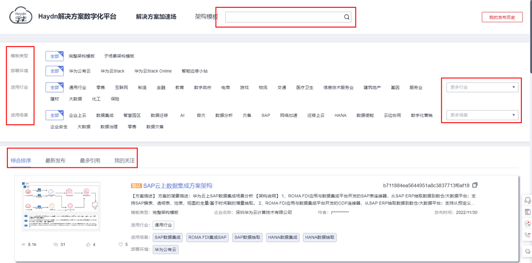Click the HANA数据抽取 tag

pyautogui.click(x=320, y=238)
